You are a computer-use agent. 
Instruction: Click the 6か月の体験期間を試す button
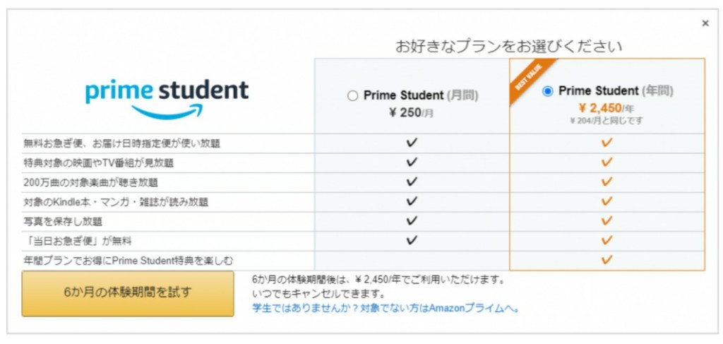point(127,292)
